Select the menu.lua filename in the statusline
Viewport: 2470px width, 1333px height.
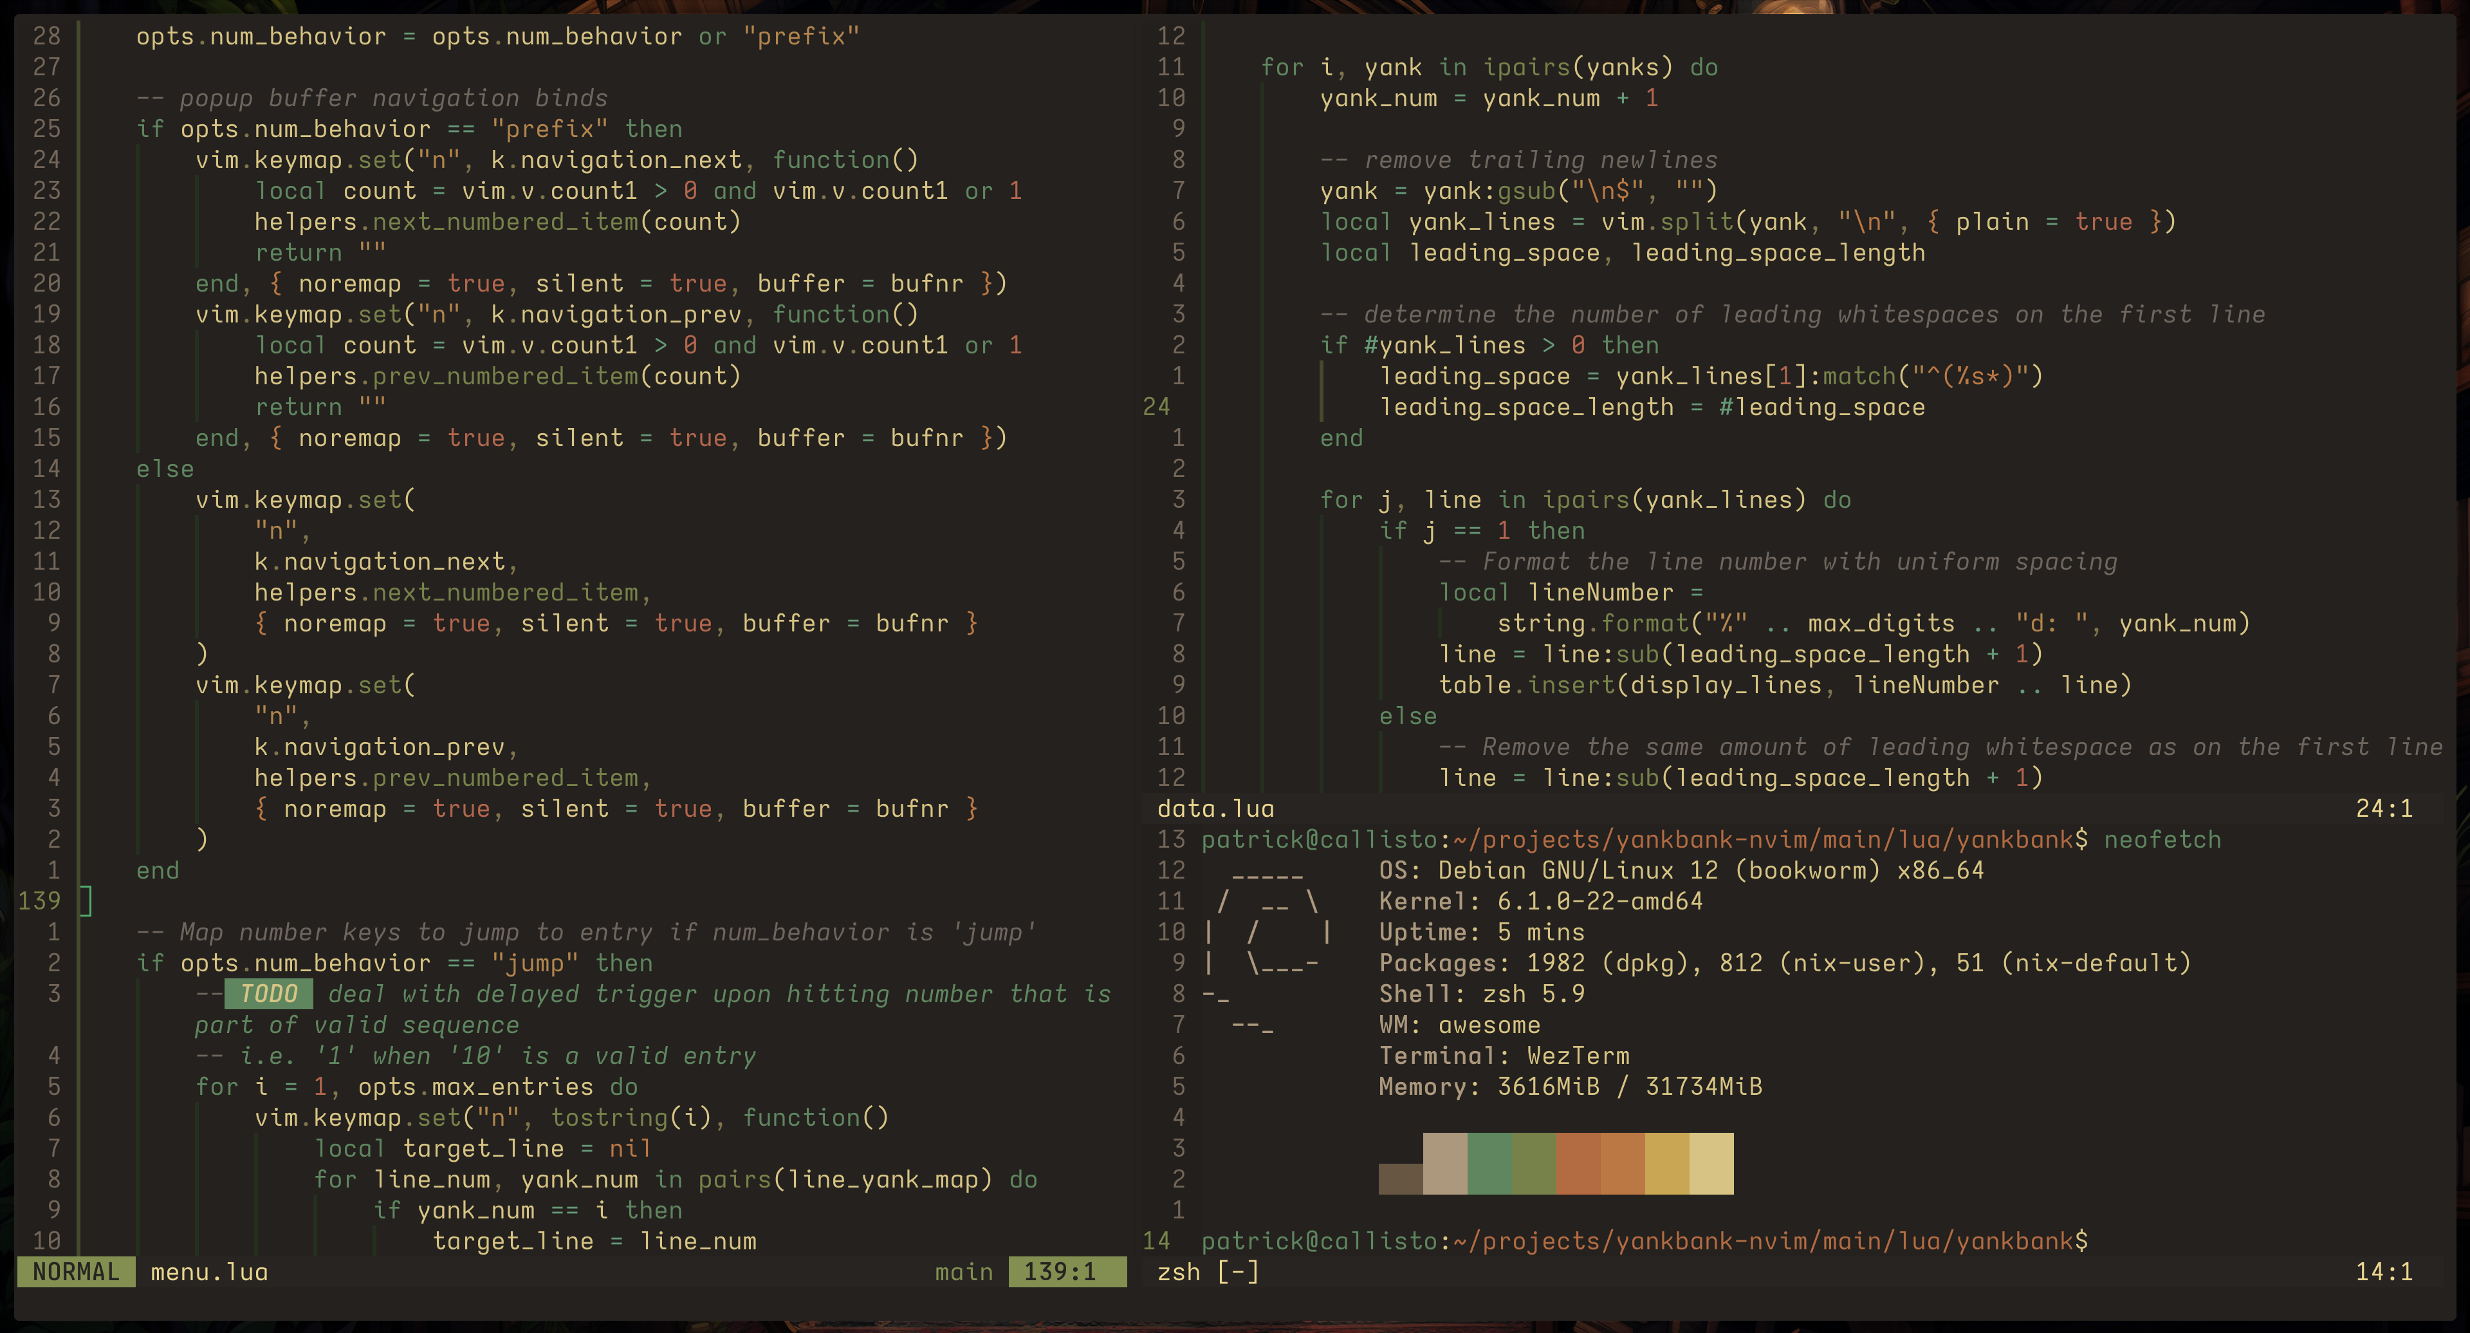point(209,1272)
